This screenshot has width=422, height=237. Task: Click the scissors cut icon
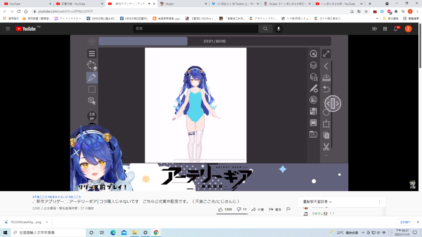coord(326,147)
